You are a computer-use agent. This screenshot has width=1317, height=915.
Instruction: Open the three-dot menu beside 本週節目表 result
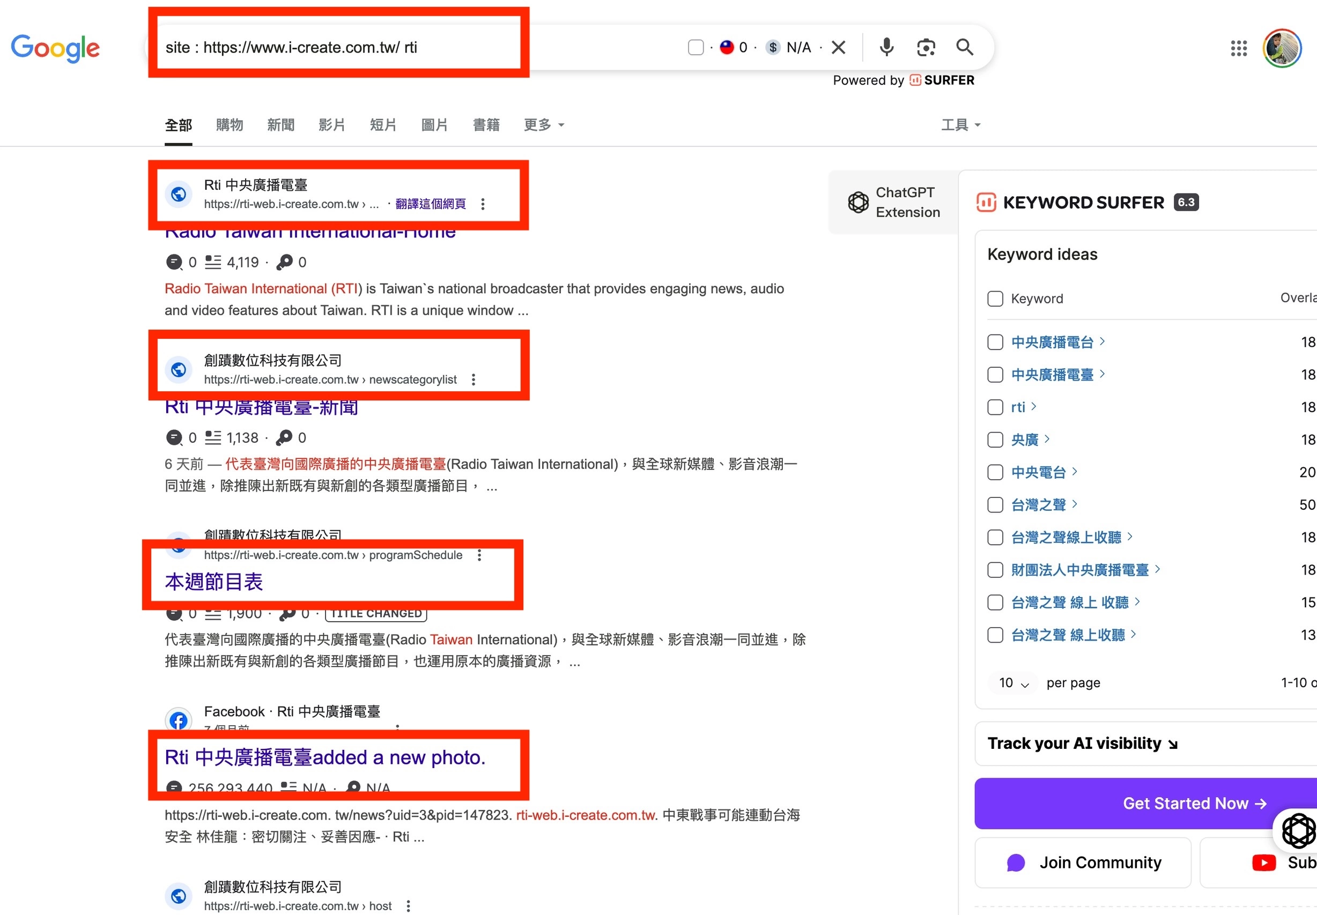click(479, 555)
